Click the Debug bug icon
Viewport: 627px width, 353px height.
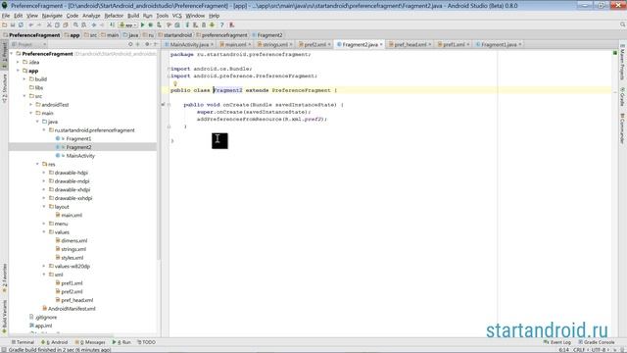click(151, 25)
